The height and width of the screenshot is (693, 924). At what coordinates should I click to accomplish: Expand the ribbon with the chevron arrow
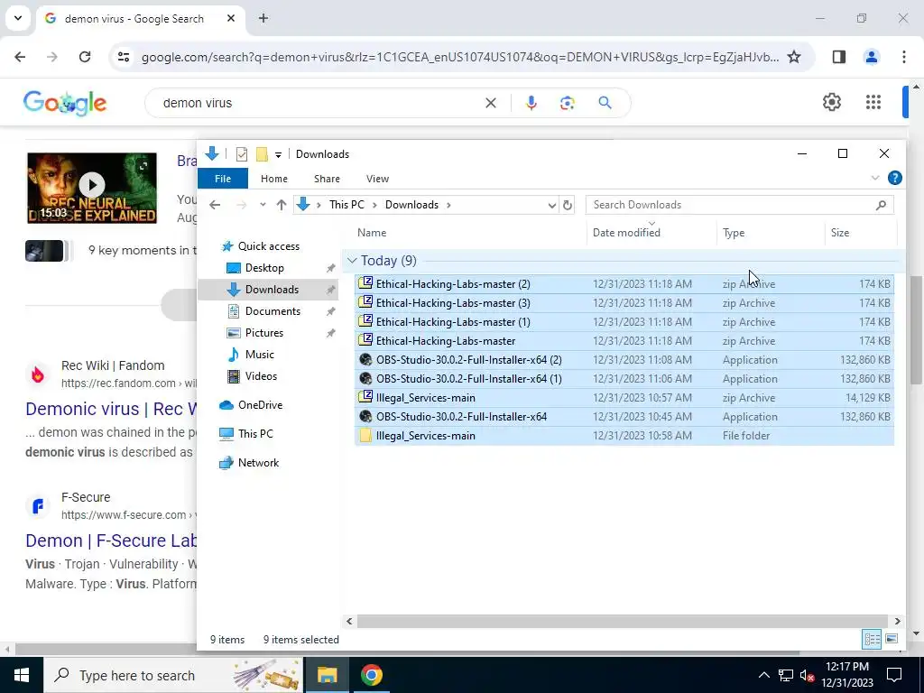tap(875, 178)
